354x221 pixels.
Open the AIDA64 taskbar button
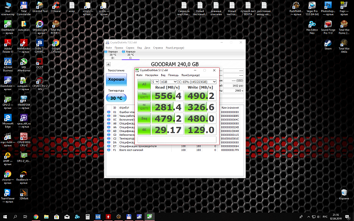tap(98, 217)
